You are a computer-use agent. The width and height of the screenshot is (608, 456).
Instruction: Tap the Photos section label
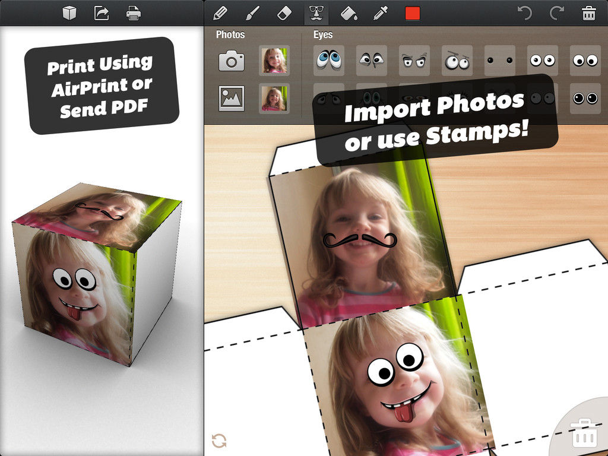tap(230, 34)
